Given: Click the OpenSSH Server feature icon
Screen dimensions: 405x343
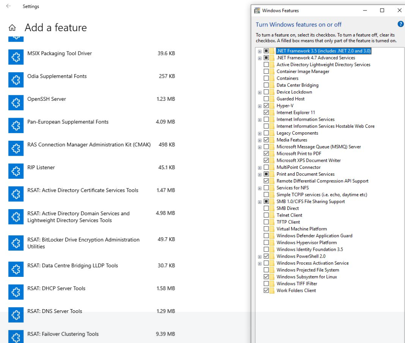Looking at the screenshot, I should tap(16, 103).
